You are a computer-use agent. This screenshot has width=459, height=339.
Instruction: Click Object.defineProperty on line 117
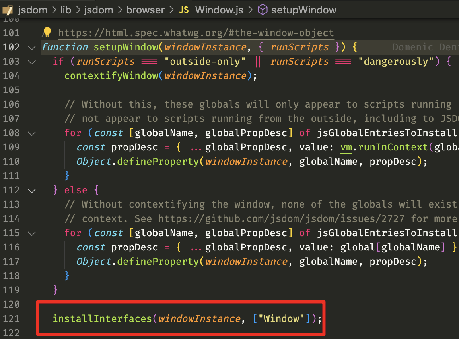coord(138,262)
